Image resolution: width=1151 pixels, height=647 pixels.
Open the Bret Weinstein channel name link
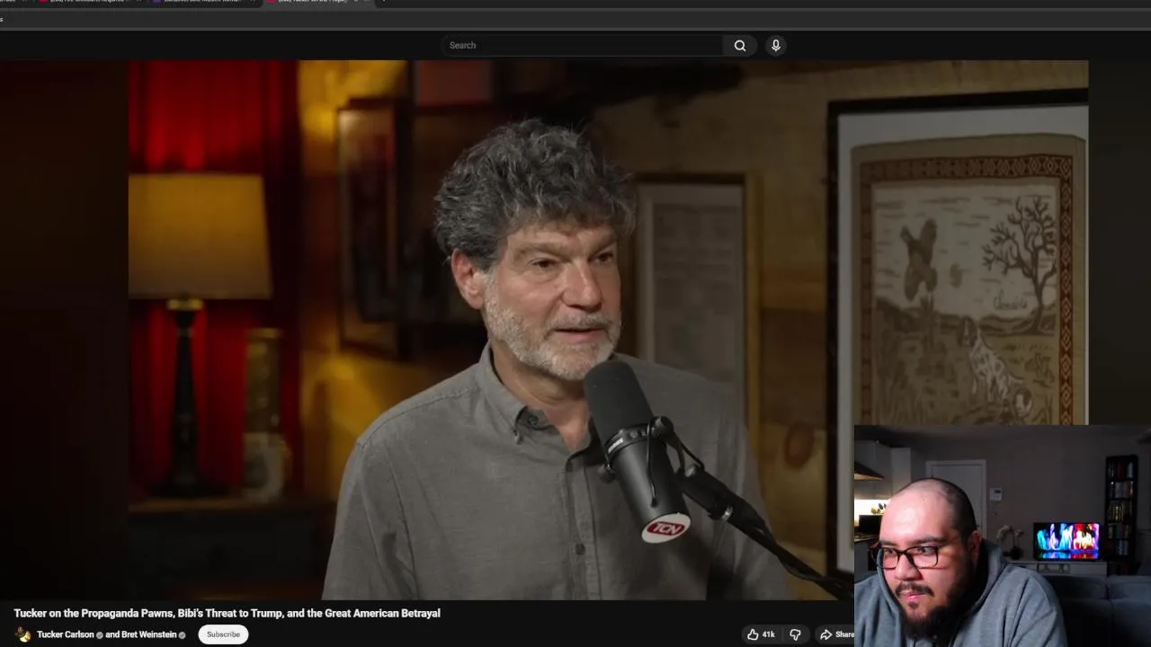tap(147, 634)
